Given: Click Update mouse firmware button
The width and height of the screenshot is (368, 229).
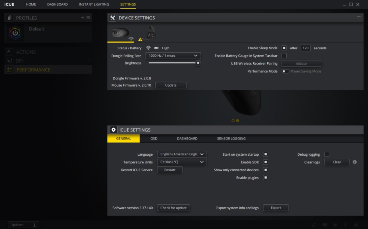Looking at the screenshot, I should point(171,85).
